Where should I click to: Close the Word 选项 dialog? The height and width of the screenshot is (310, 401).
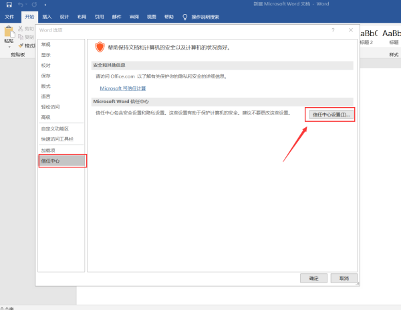tap(351, 30)
